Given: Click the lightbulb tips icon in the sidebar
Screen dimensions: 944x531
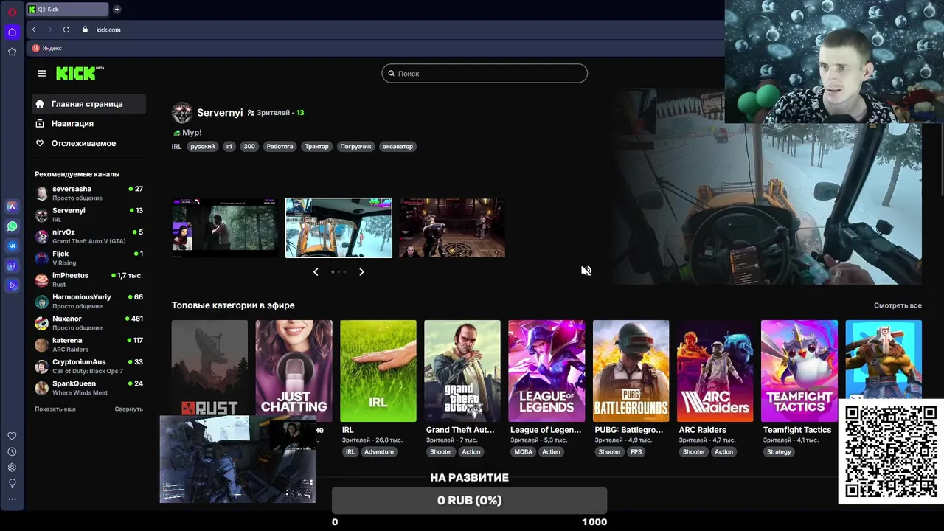Looking at the screenshot, I should [x=12, y=483].
